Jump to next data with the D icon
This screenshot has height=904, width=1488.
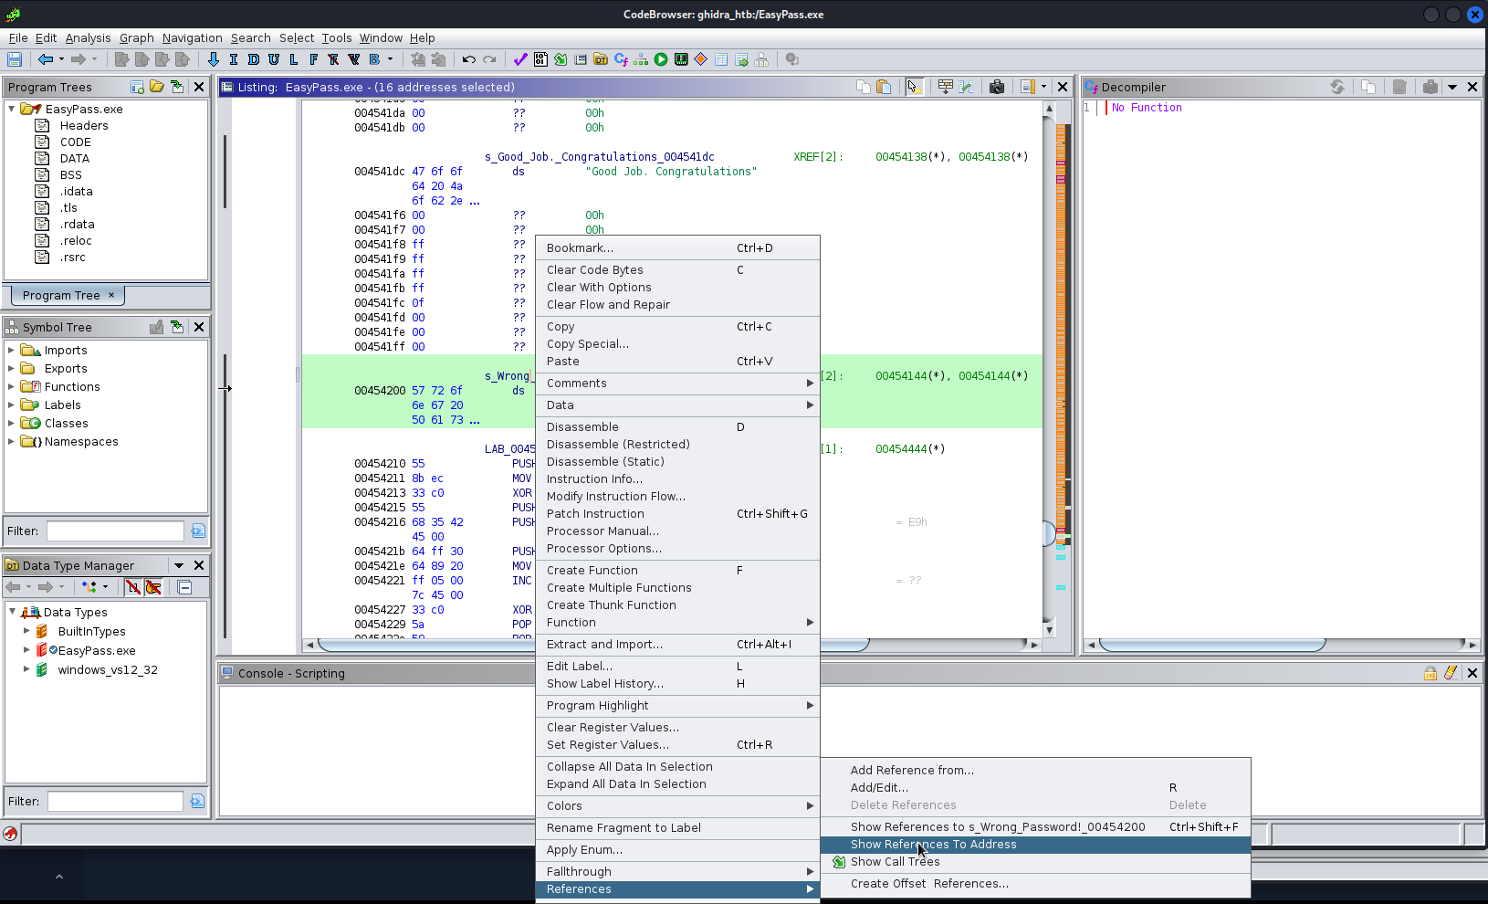click(x=254, y=59)
